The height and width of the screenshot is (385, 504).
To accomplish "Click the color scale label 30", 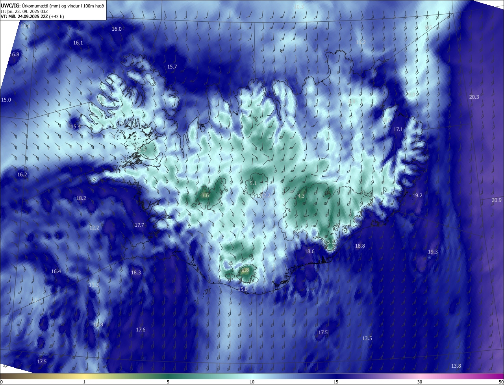I will (x=420, y=382).
